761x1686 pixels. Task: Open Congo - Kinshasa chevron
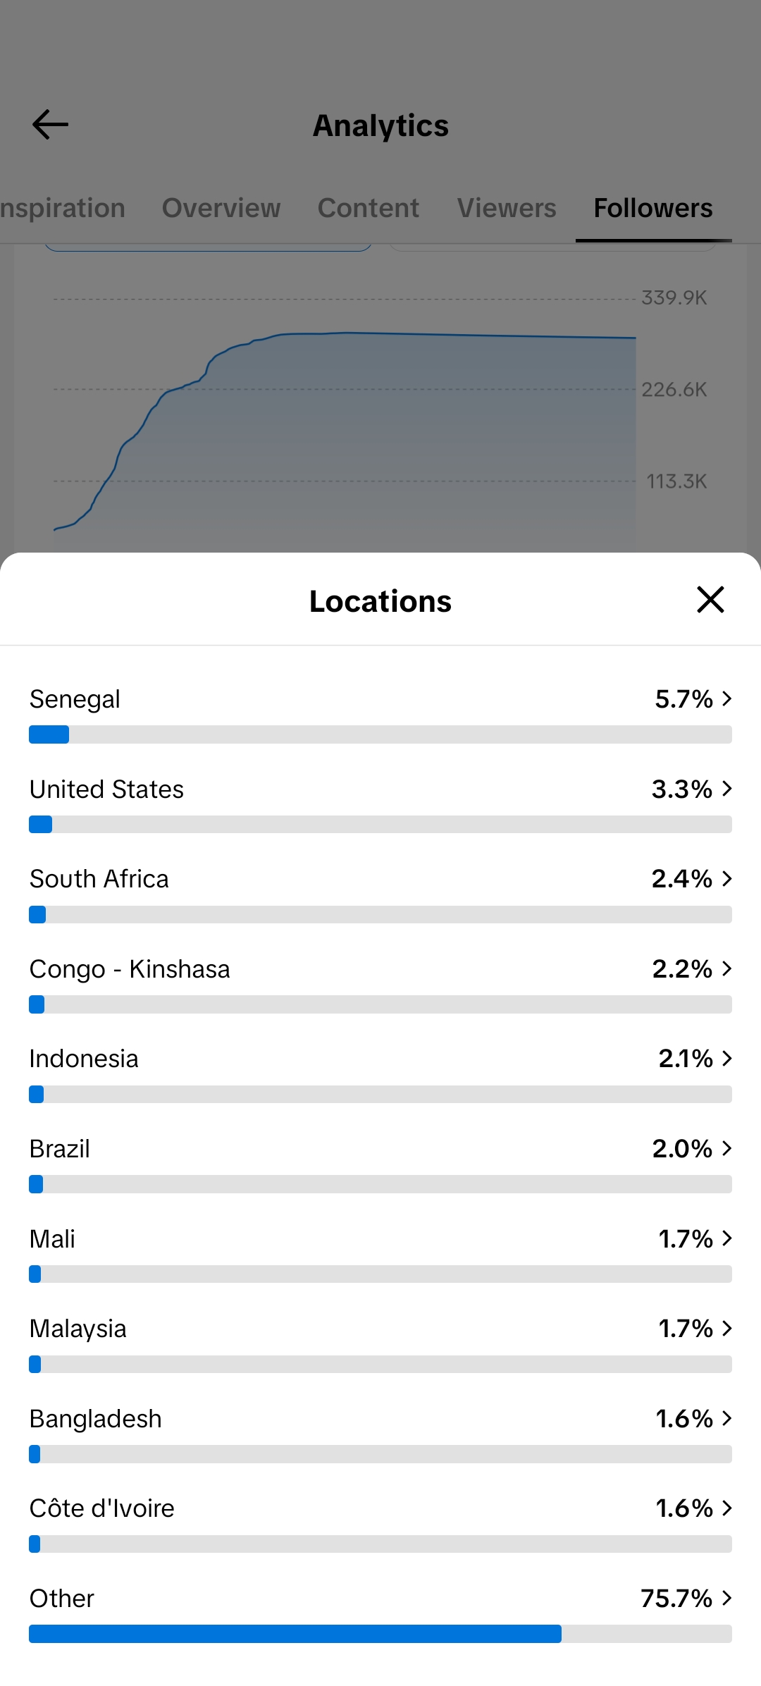click(x=727, y=968)
